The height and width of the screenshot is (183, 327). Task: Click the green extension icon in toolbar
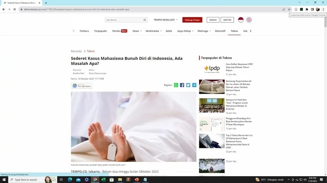click(x=301, y=9)
